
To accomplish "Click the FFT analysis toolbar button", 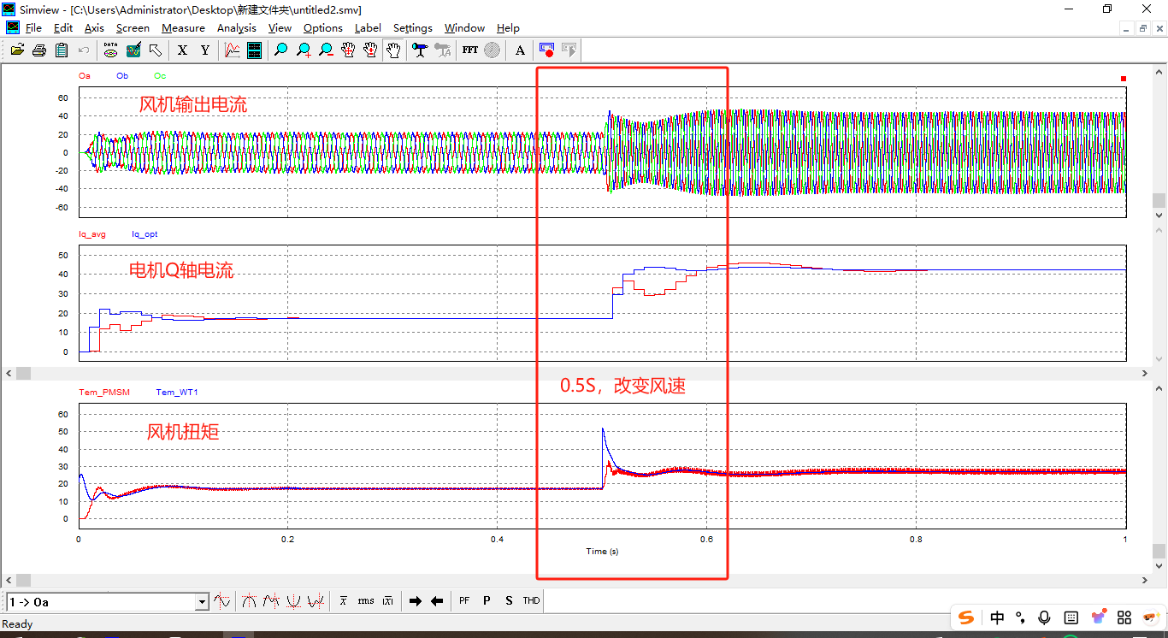I will [x=469, y=50].
